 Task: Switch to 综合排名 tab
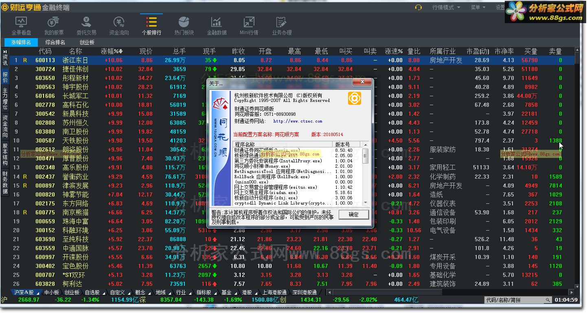pyautogui.click(x=55, y=42)
